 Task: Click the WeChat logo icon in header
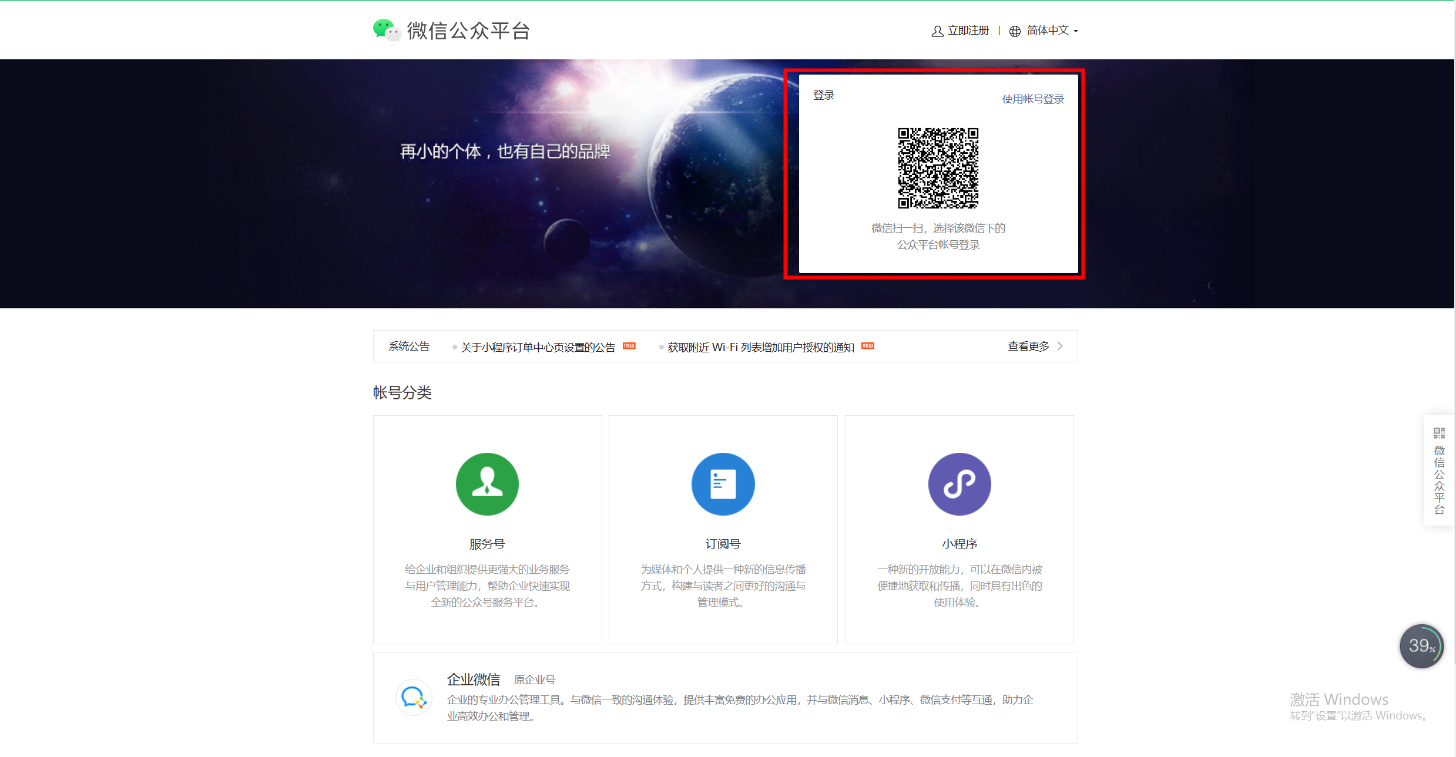coord(387,30)
